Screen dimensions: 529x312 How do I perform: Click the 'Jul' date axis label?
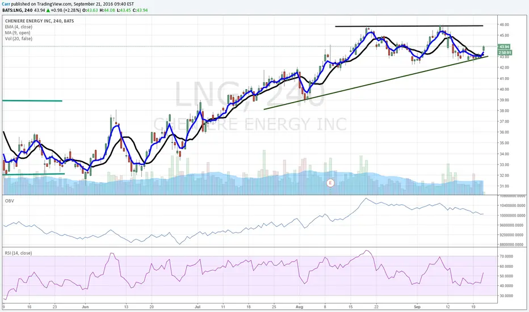coord(198,307)
